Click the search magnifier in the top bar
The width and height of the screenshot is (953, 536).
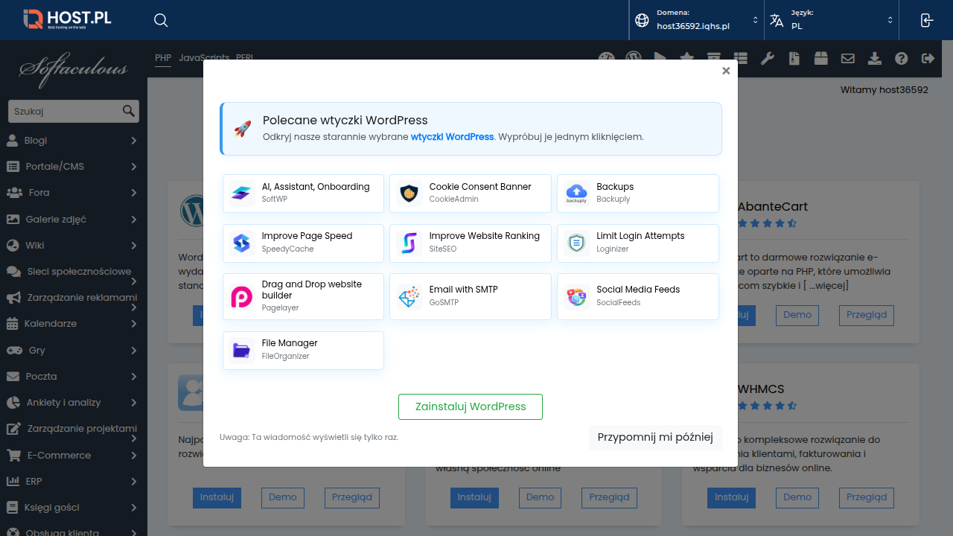coord(161,20)
